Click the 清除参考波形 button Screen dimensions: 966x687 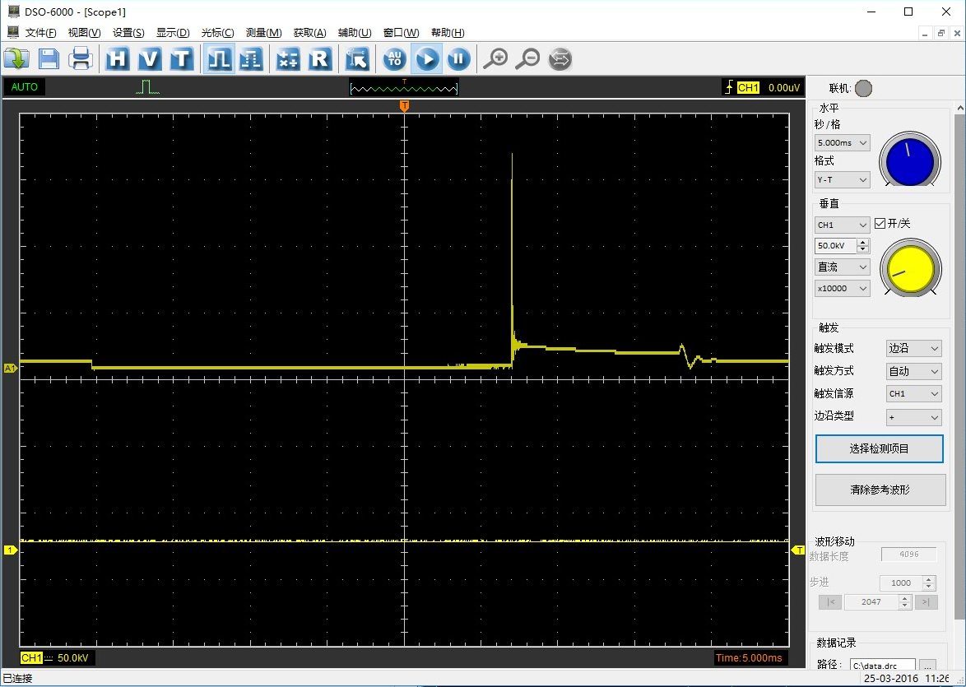point(879,490)
